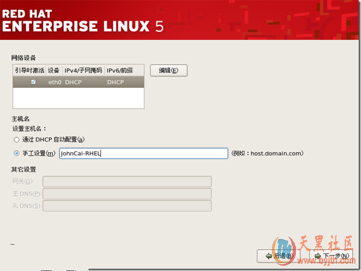Sort by the 设备 column header
Image resolution: width=361 pixels, height=271 pixels.
pyautogui.click(x=54, y=71)
